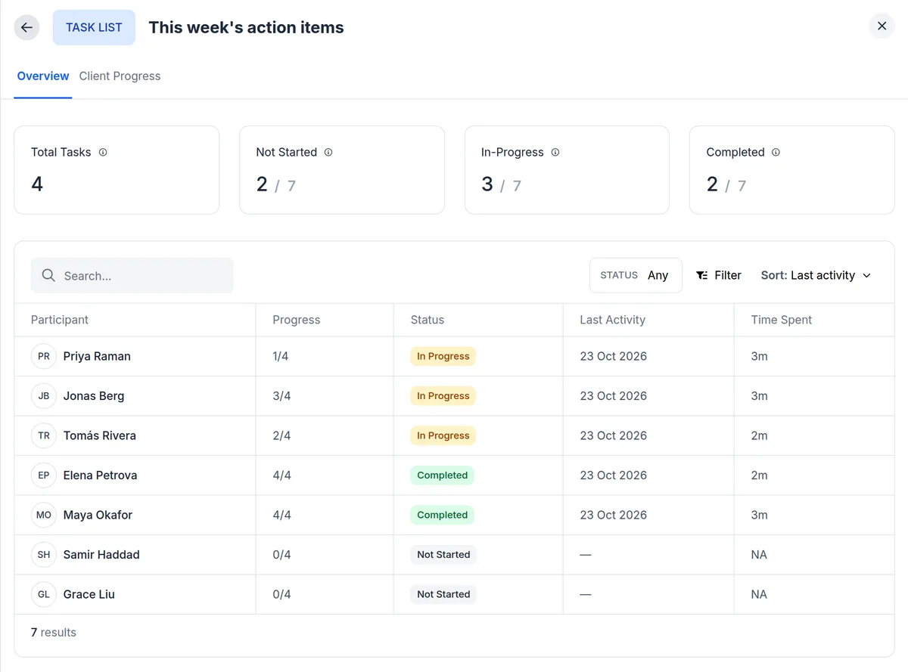Open the Status Any dropdown
This screenshot has width=908, height=672.
coord(636,275)
